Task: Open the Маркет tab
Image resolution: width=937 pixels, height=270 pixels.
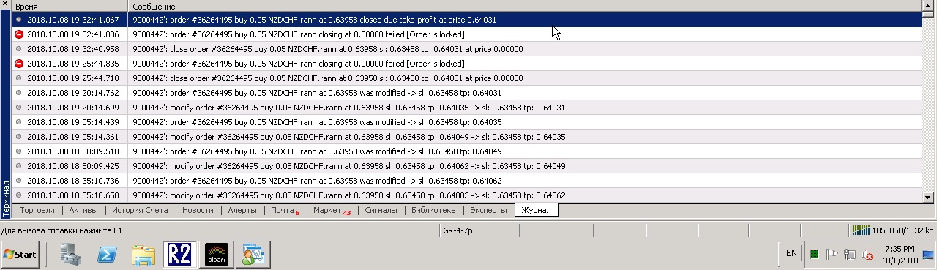Action: (x=332, y=210)
